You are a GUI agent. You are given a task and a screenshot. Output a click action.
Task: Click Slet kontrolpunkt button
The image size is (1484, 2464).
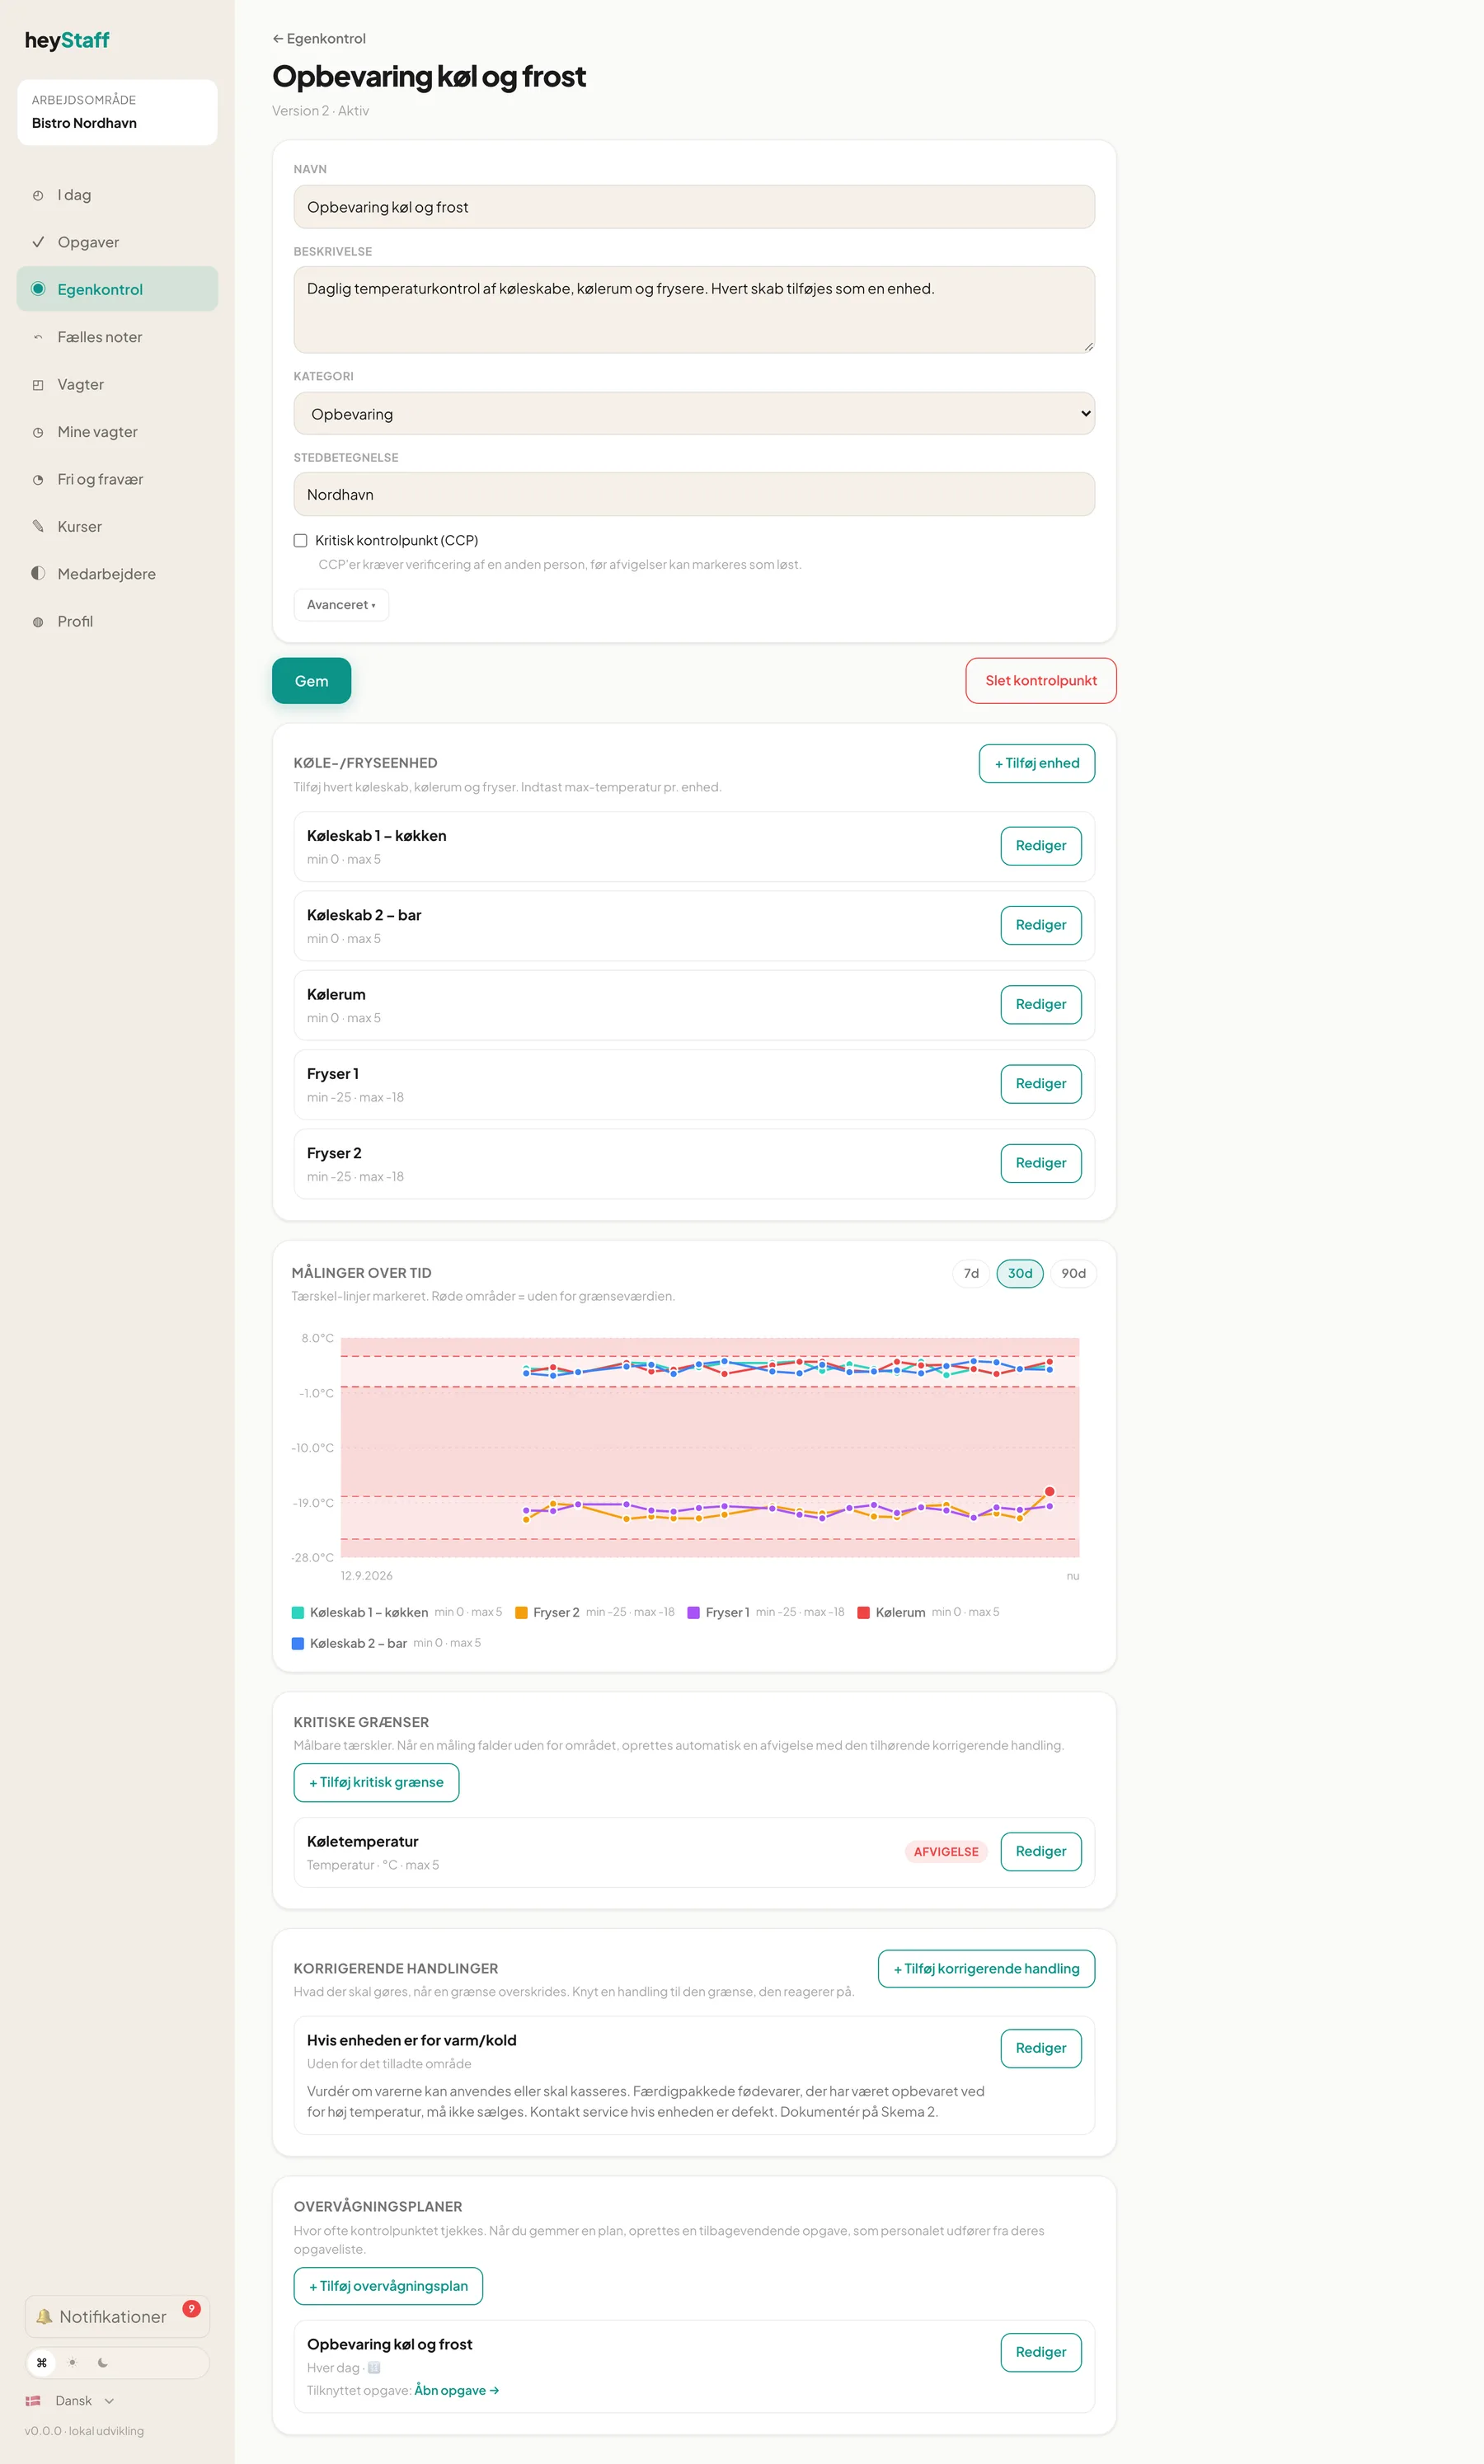pyautogui.click(x=1040, y=681)
